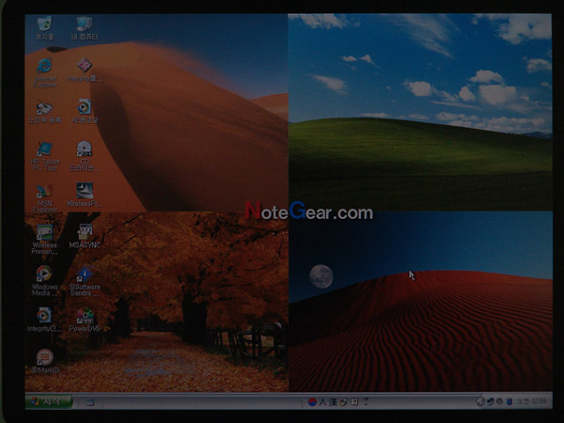This screenshot has width=564, height=423.
Task: Launch the MSN Explorer butterfly icon
Action: pyautogui.click(x=45, y=198)
